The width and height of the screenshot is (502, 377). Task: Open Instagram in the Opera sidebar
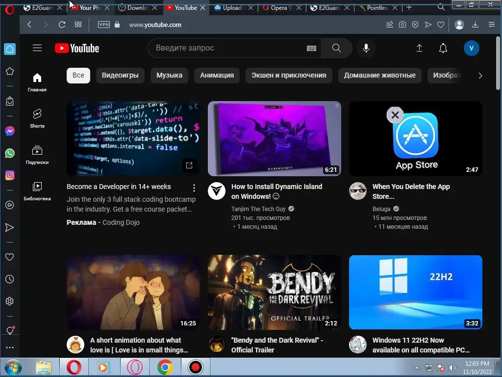pyautogui.click(x=10, y=175)
